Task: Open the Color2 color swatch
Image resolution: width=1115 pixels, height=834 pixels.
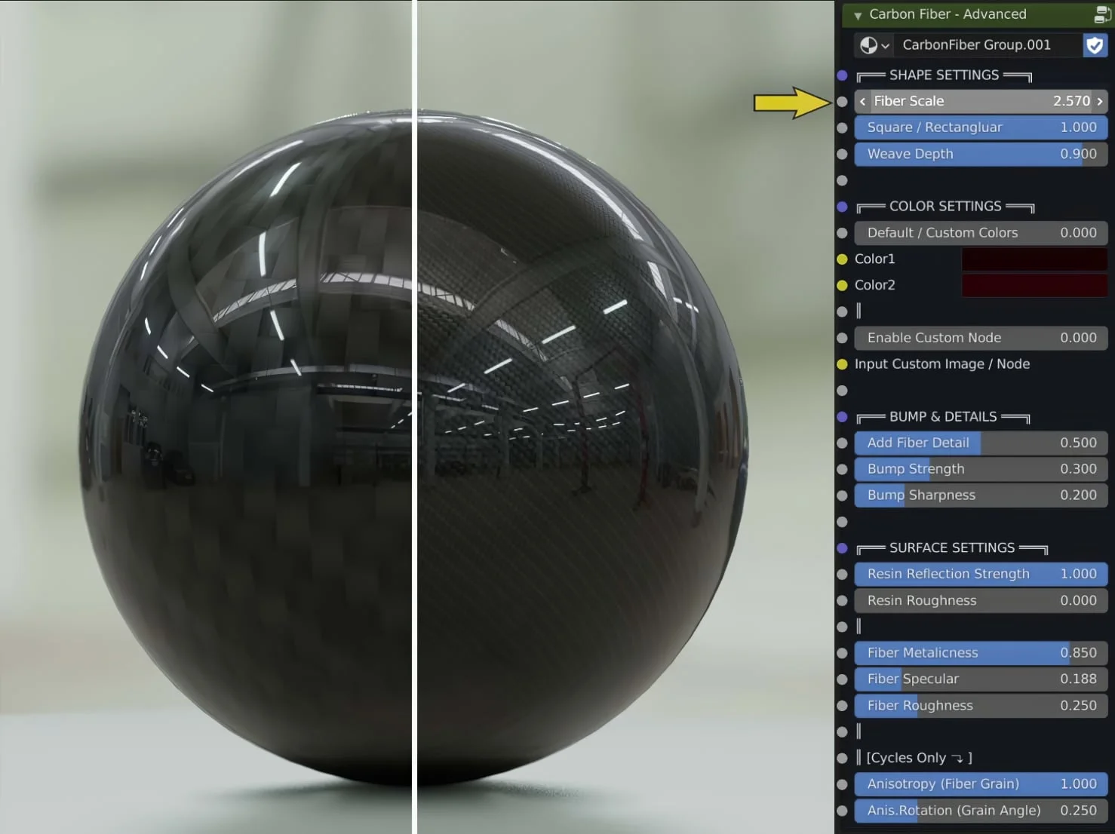Action: coord(1034,285)
